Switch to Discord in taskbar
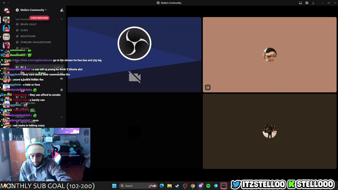This screenshot has height=190, width=338. click(x=200, y=186)
